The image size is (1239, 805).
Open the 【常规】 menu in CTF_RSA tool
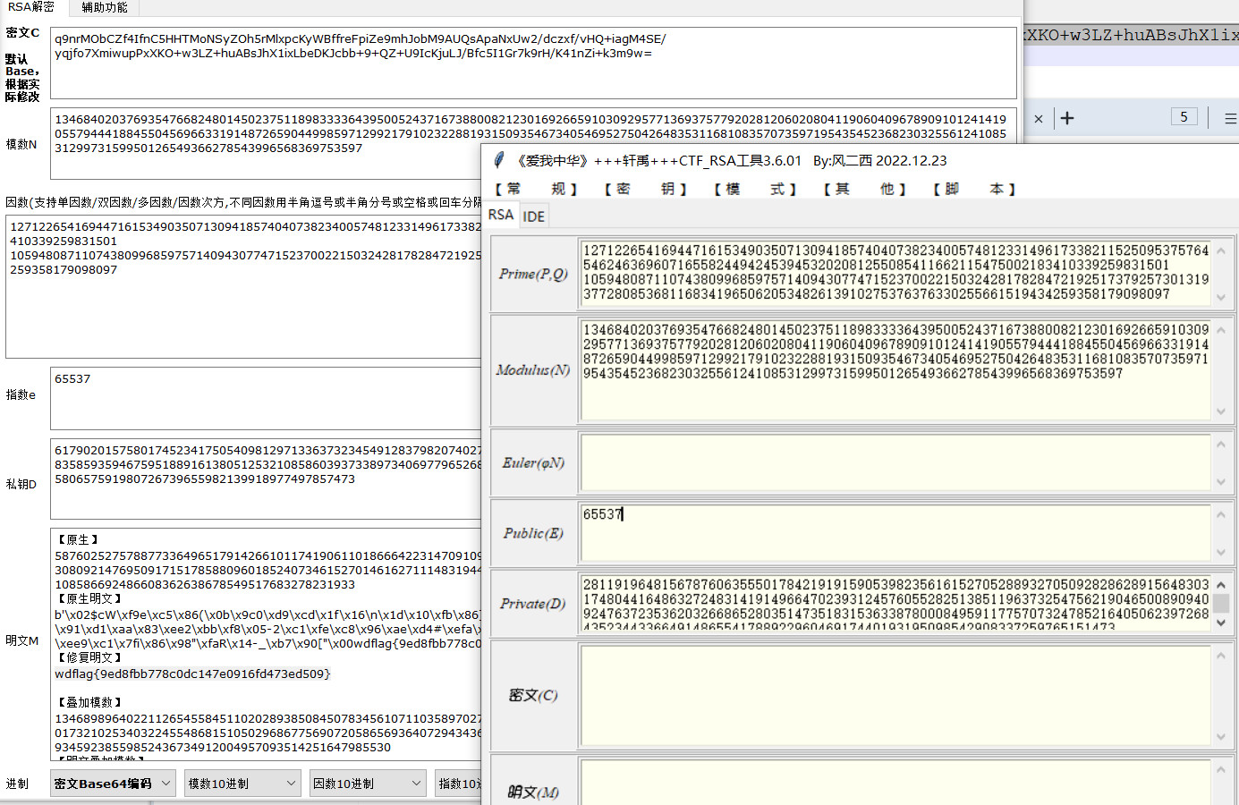(536, 189)
